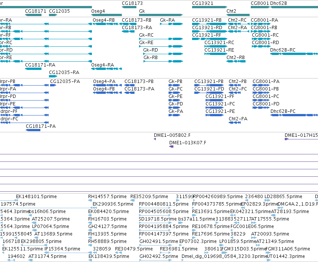
Task: Click protein CG13921-PB
Action: point(209,81)
